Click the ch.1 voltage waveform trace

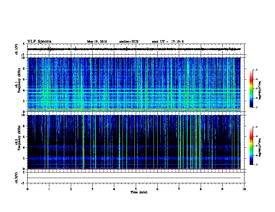(134, 49)
